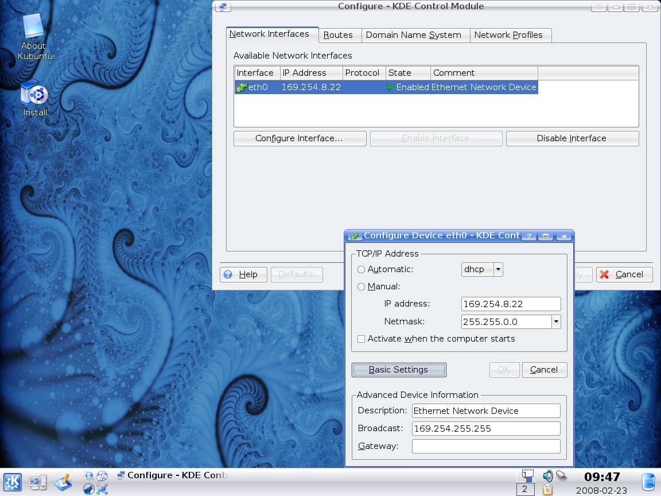Click the 09:47 clock in the panel
The height and width of the screenshot is (496, 661).
[601, 477]
